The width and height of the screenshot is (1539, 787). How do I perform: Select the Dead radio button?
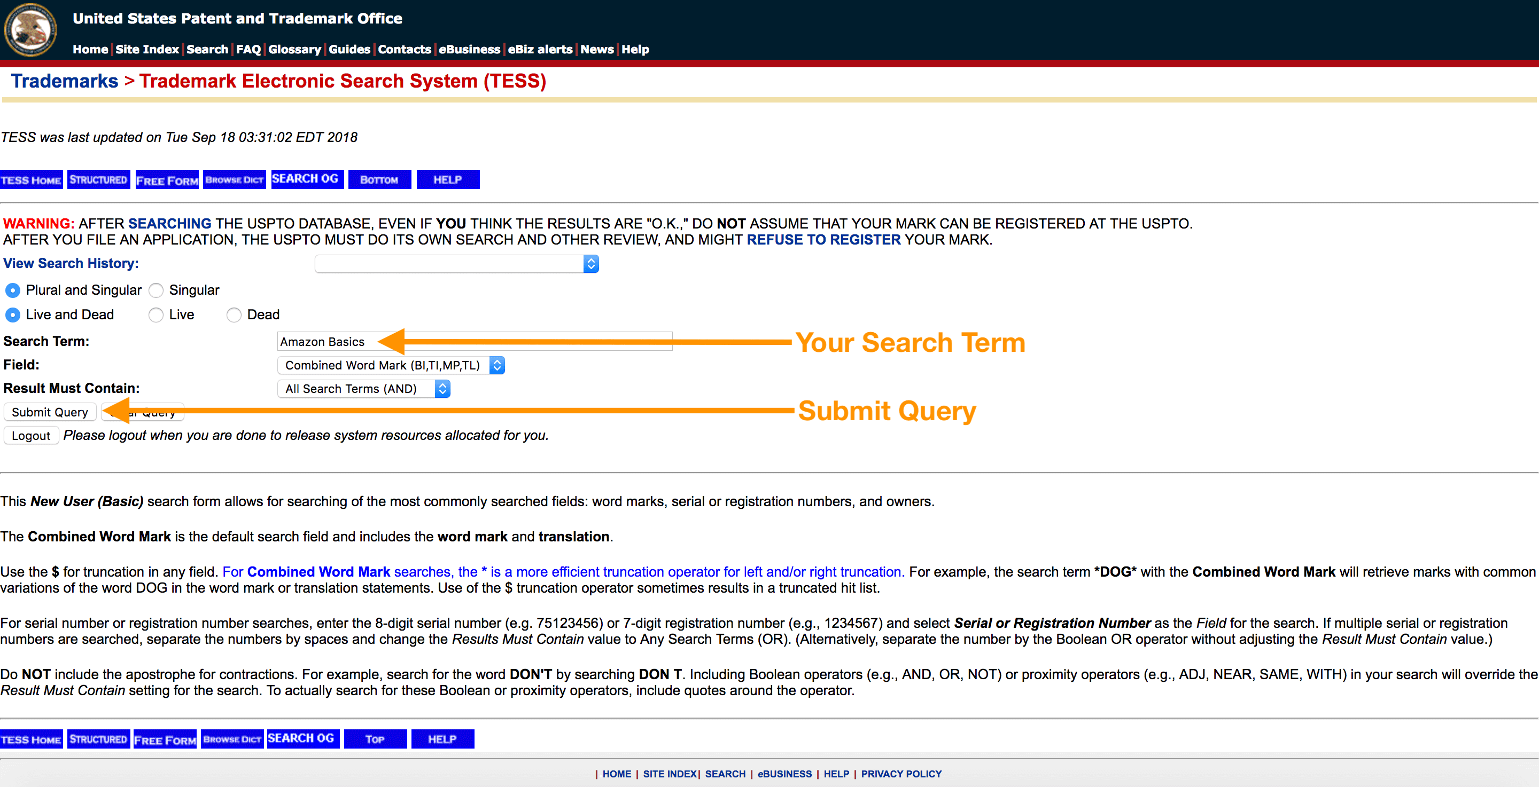(234, 315)
